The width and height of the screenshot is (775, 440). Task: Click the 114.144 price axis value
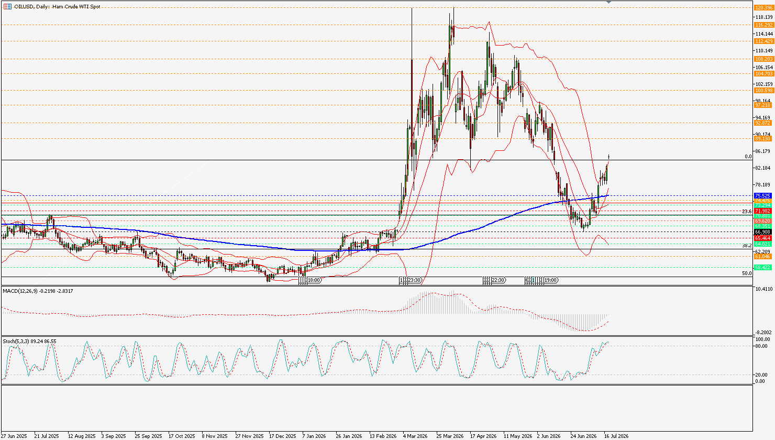[x=763, y=34]
